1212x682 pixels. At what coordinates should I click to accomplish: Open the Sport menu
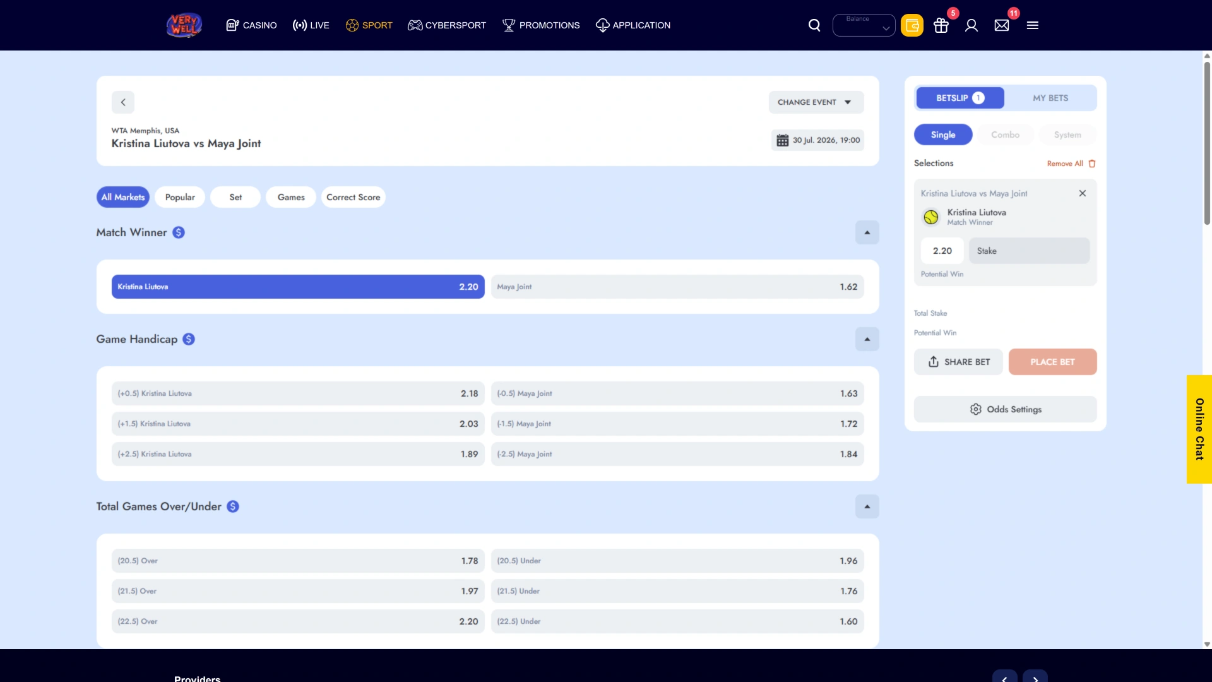coord(369,25)
